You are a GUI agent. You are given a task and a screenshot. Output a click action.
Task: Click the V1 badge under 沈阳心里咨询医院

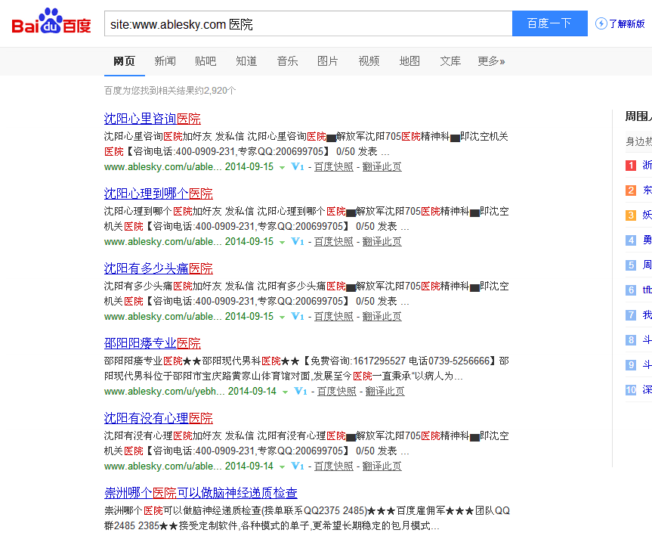point(297,167)
